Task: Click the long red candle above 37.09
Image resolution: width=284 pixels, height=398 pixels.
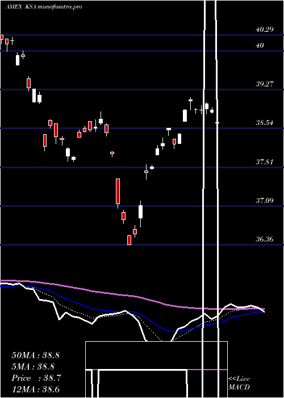Action: point(118,192)
